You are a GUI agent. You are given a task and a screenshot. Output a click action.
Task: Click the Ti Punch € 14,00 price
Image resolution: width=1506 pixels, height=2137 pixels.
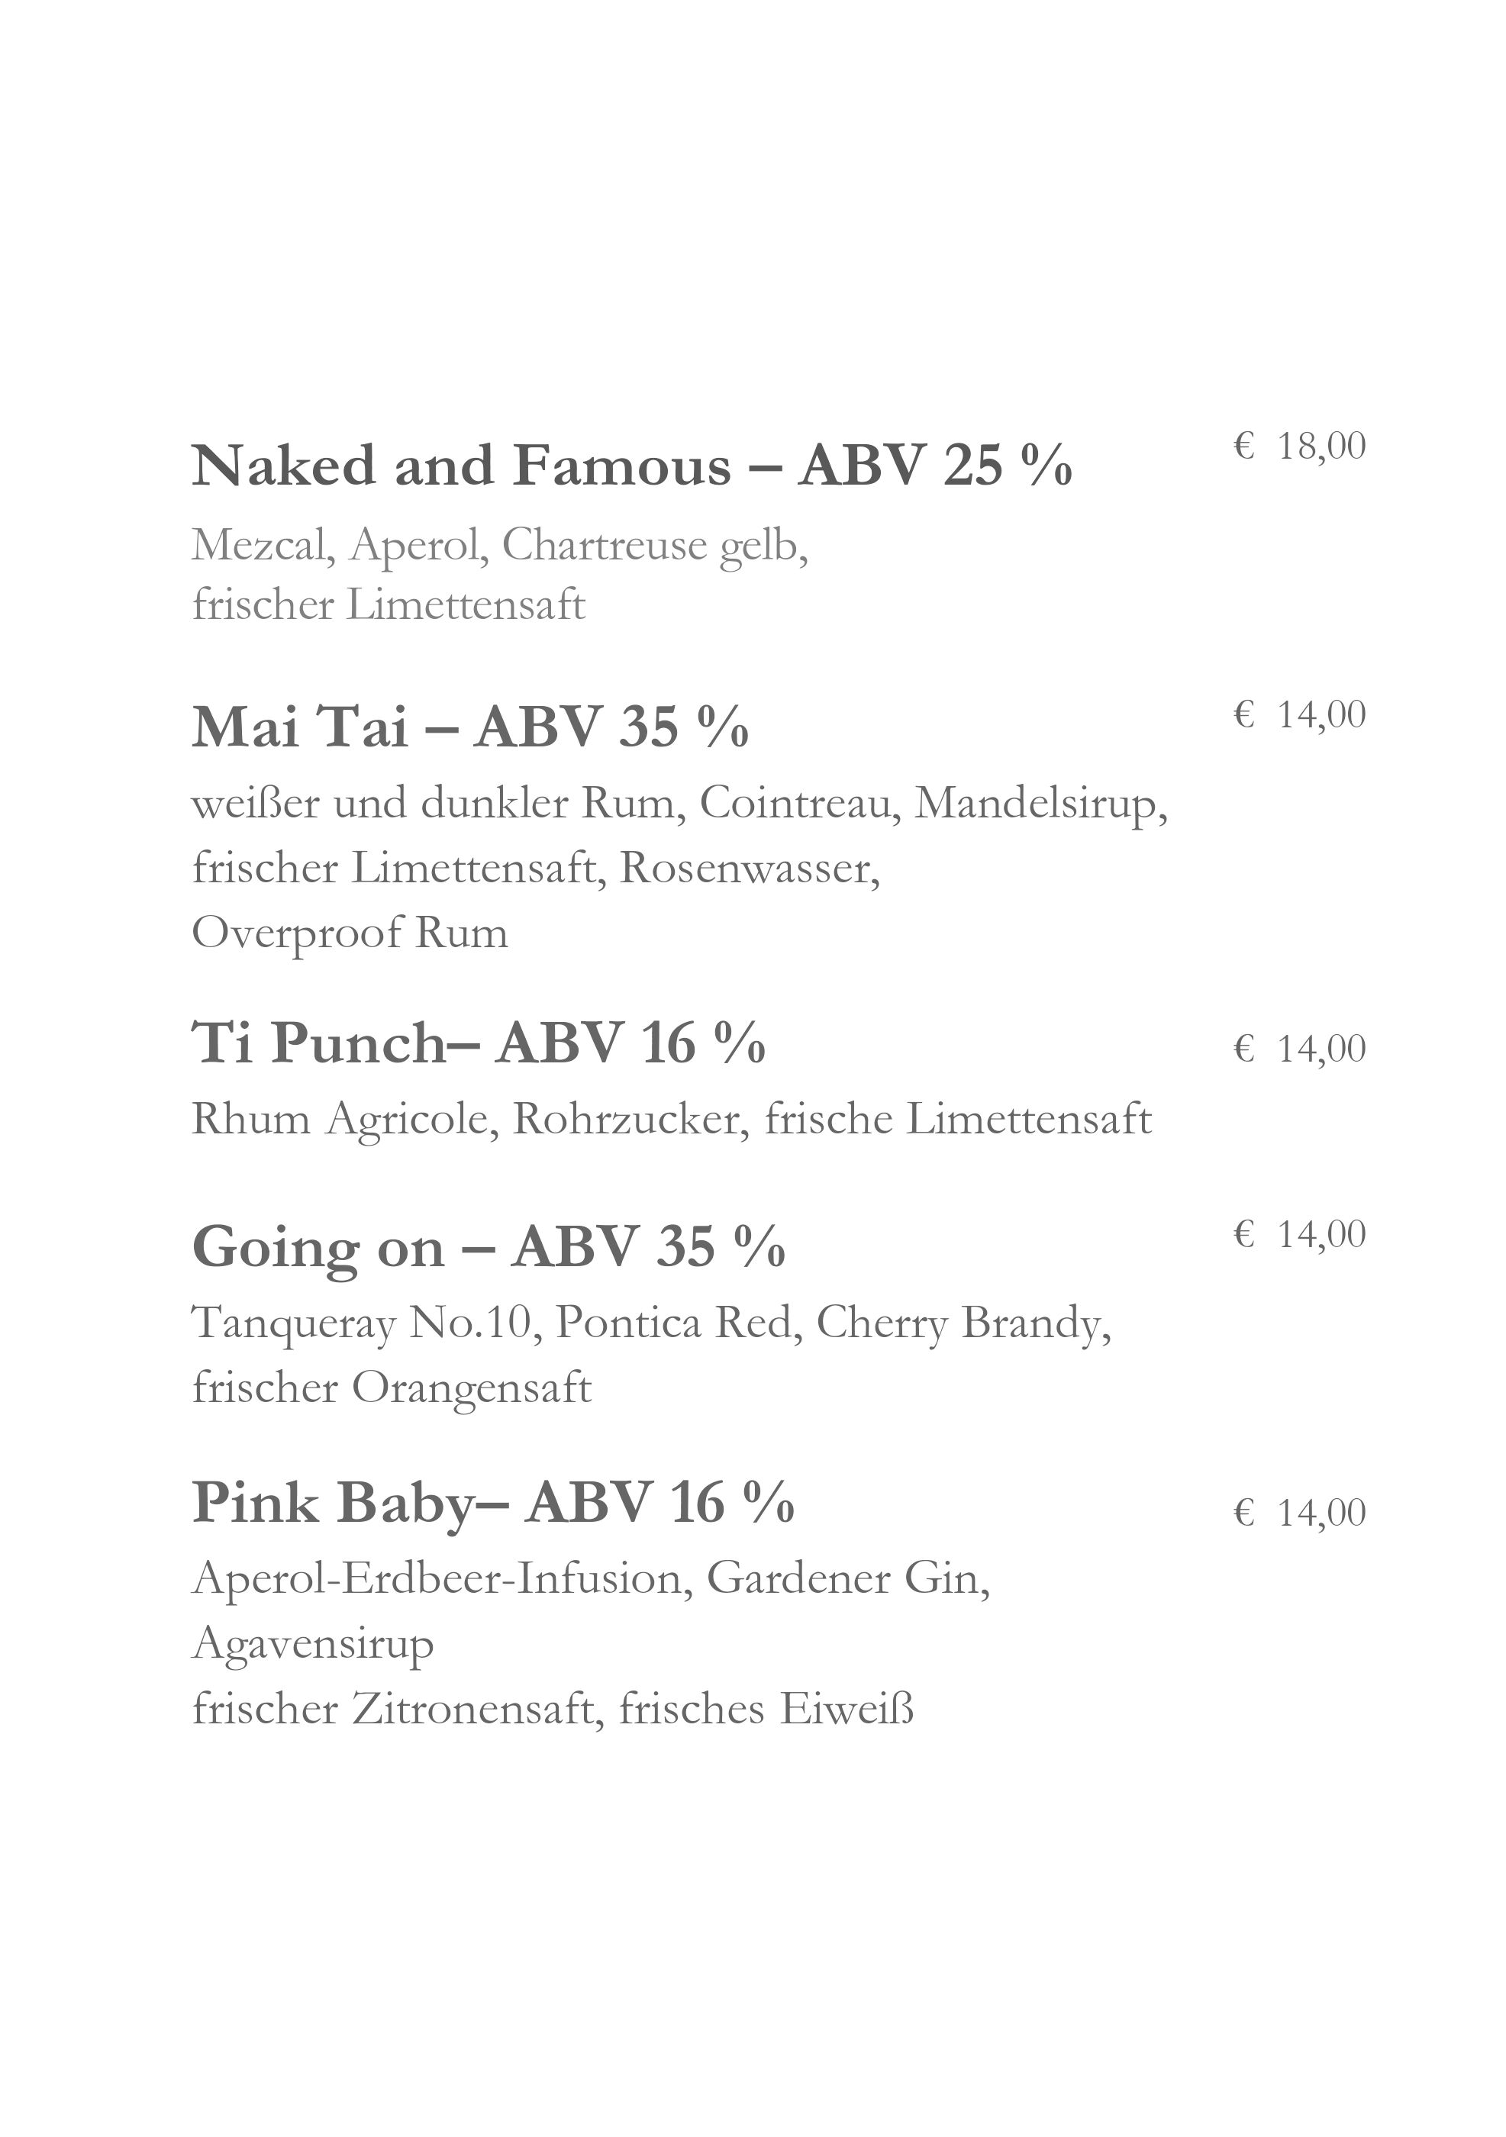click(1299, 1049)
